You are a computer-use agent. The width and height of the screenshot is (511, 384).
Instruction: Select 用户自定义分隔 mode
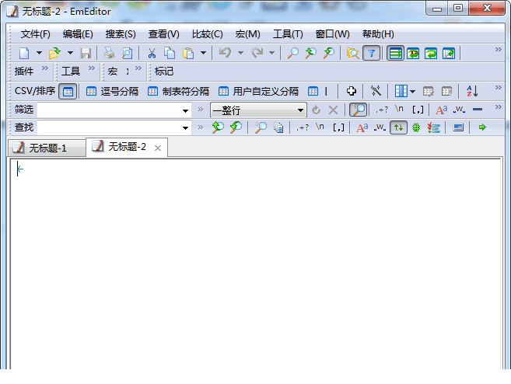tap(258, 91)
